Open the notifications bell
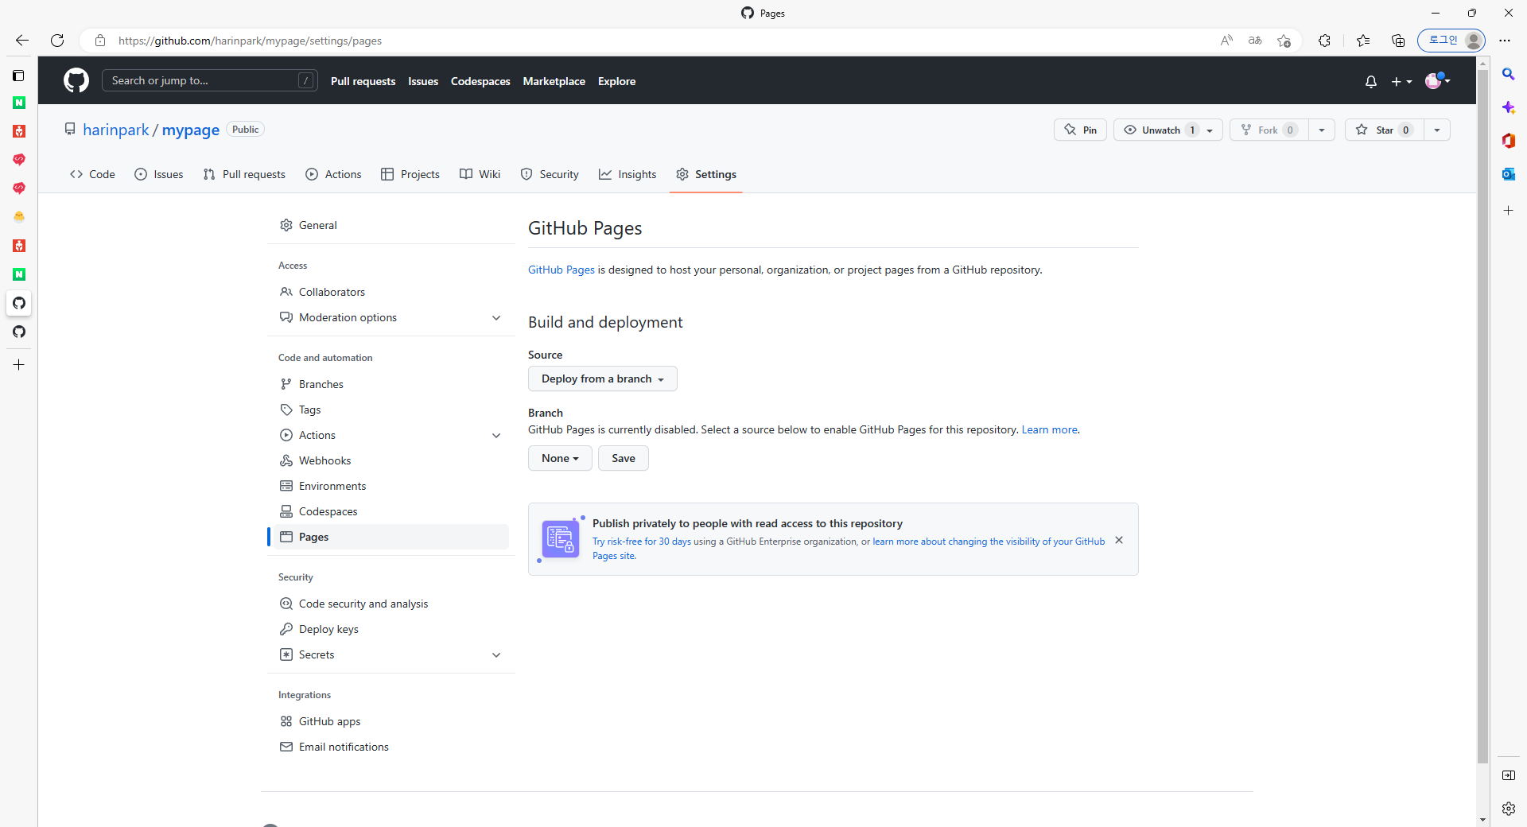1527x827 pixels. [1370, 81]
